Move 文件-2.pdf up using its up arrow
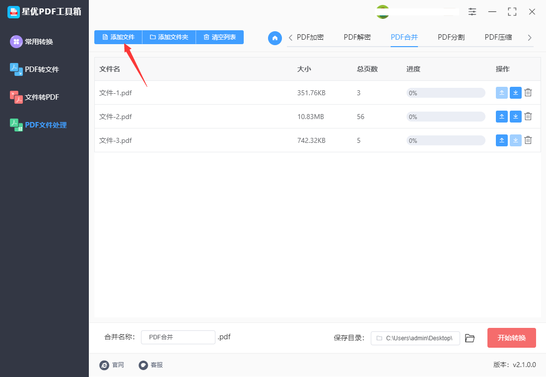This screenshot has height=377, width=546. 501,116
